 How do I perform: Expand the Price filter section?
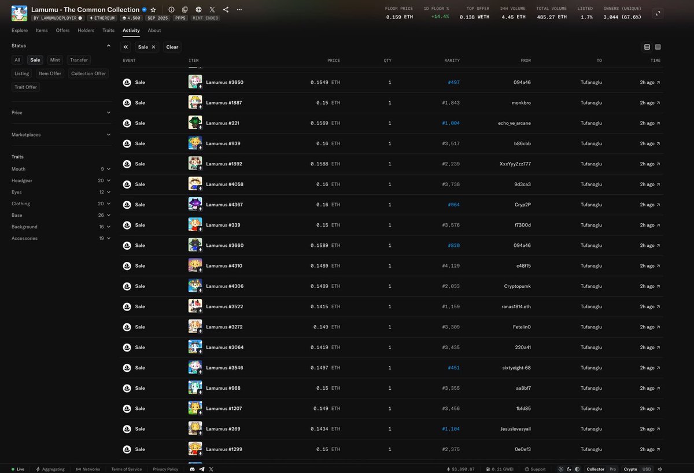(61, 113)
